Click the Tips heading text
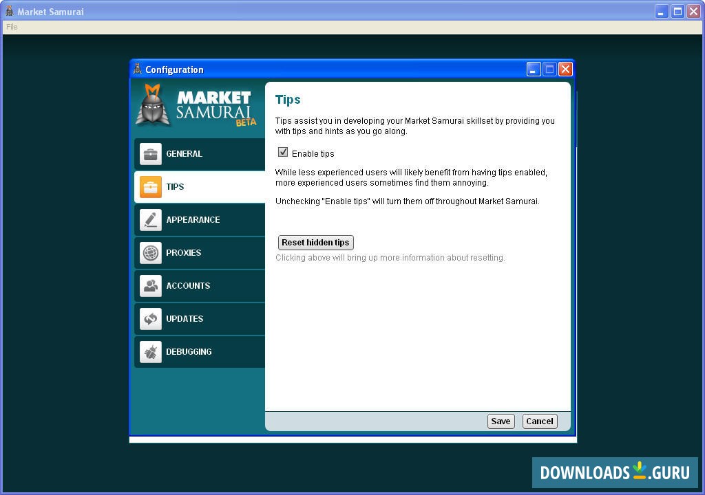The image size is (705, 495). pyautogui.click(x=288, y=100)
